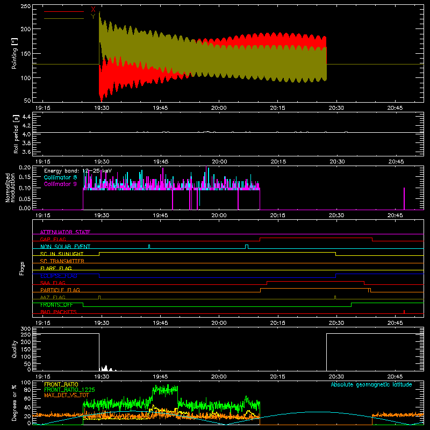
Task: Select the NON_SOLAR_EVENT flag label
Action: click(65, 247)
